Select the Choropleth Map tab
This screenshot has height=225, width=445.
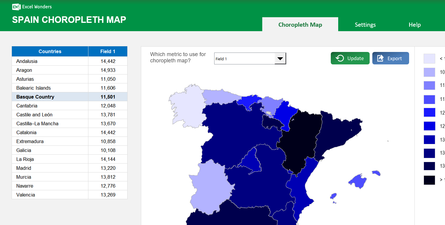click(x=300, y=25)
